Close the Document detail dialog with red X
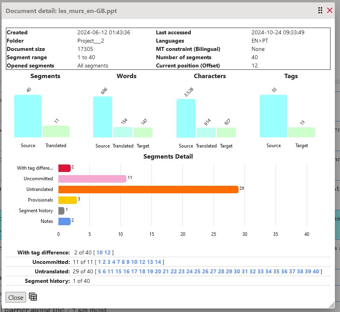 pyautogui.click(x=330, y=10)
